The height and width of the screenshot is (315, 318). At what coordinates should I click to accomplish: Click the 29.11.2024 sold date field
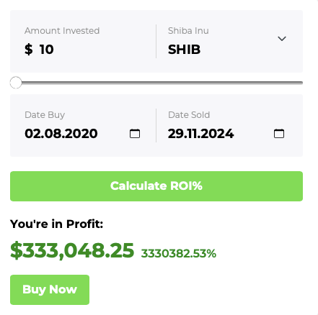click(x=200, y=134)
